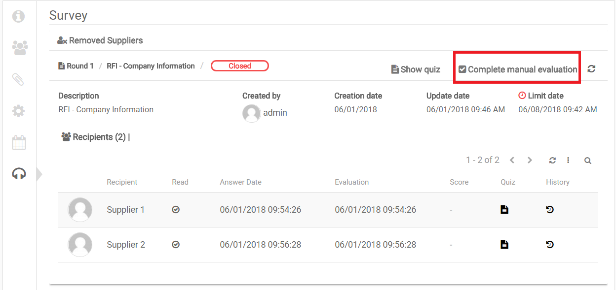
Task: Open recipients table more options menu
Action: coord(568,161)
